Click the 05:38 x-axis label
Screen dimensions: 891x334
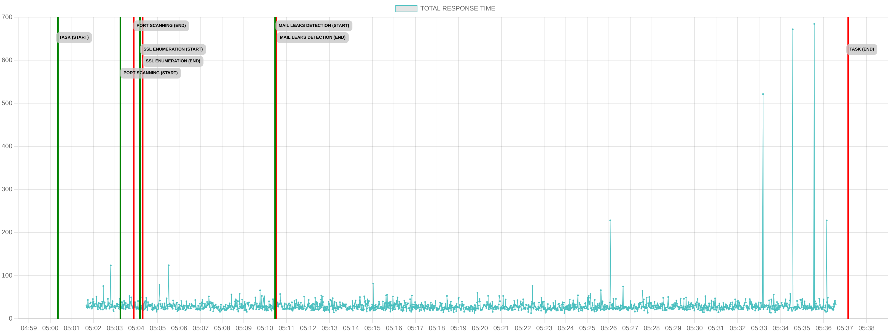pyautogui.click(x=866, y=328)
